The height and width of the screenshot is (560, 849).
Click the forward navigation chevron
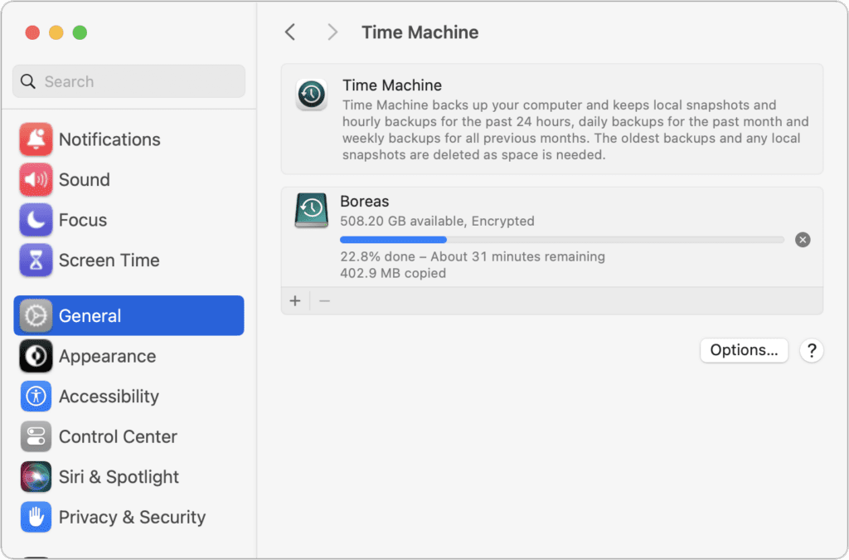coord(332,32)
